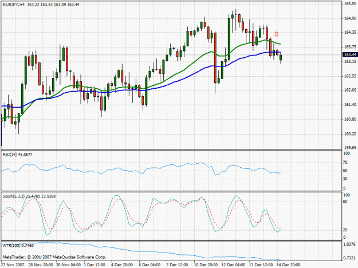Click the 165.50 price axis label
The width and height of the screenshot is (358, 268).
(350, 4)
